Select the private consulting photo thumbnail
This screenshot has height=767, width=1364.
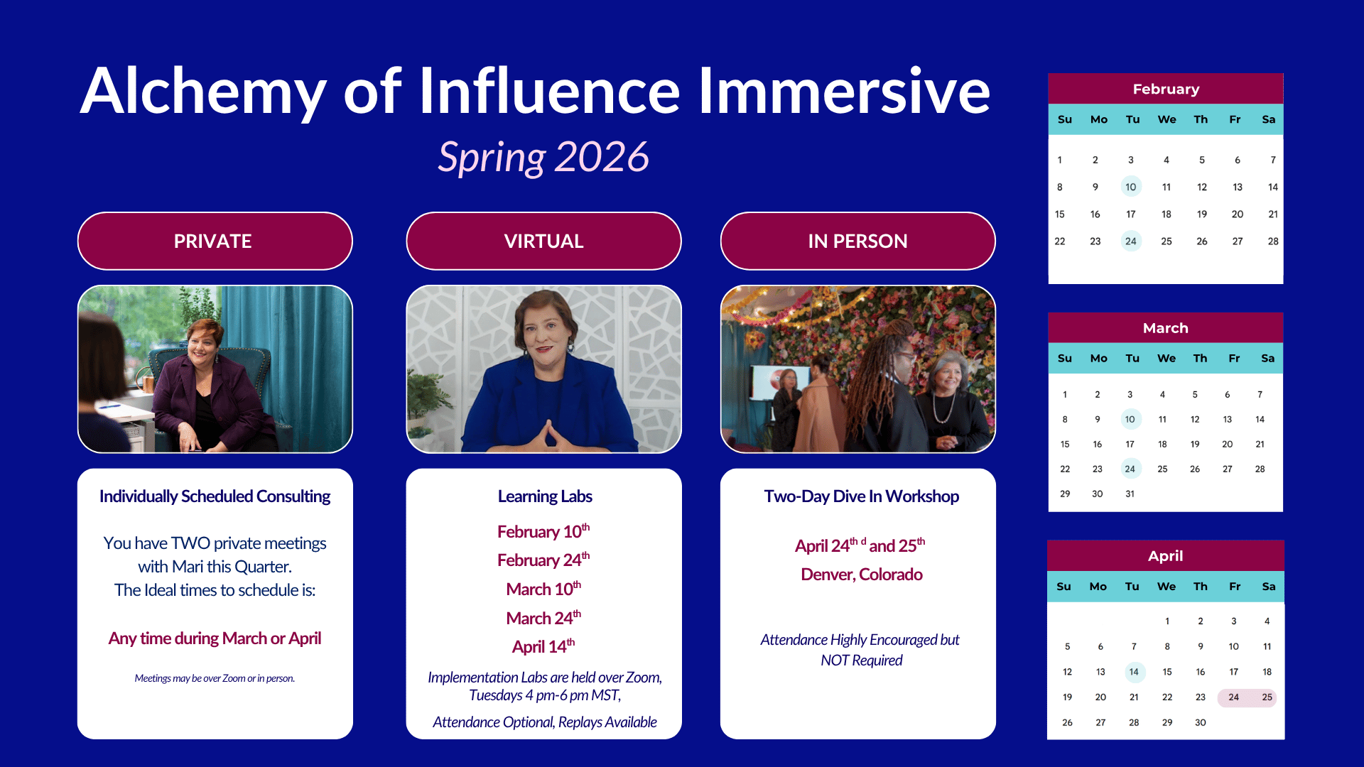[x=215, y=369]
